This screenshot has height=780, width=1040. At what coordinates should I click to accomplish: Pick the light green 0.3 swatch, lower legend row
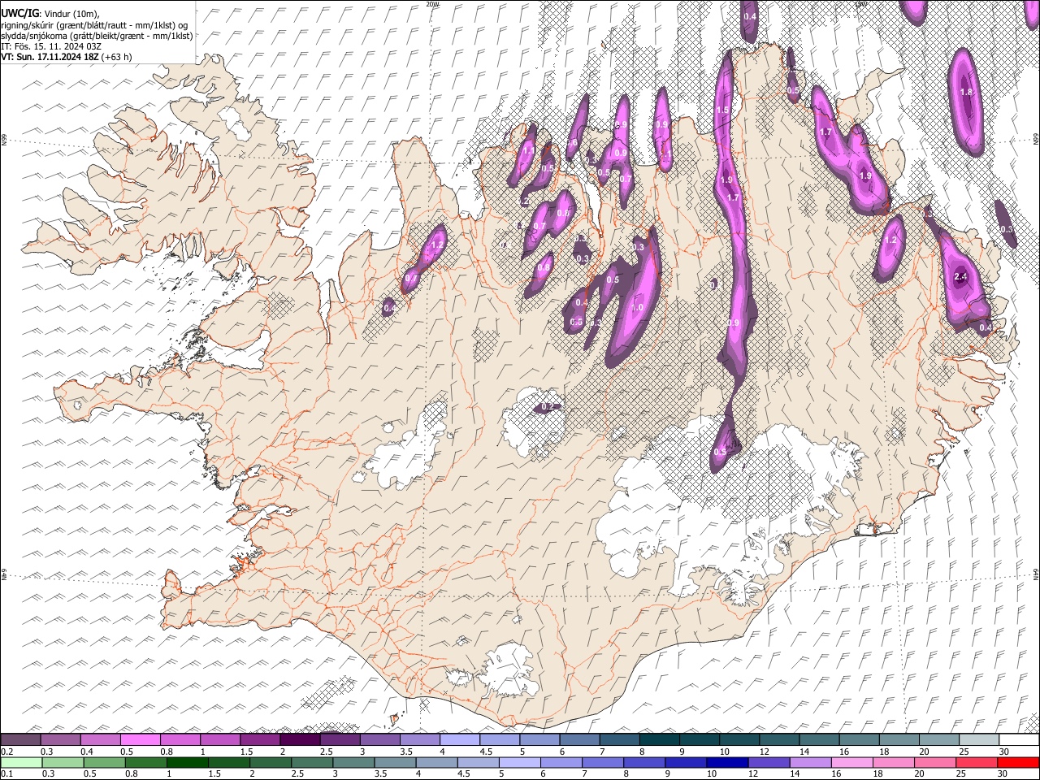pos(63,762)
